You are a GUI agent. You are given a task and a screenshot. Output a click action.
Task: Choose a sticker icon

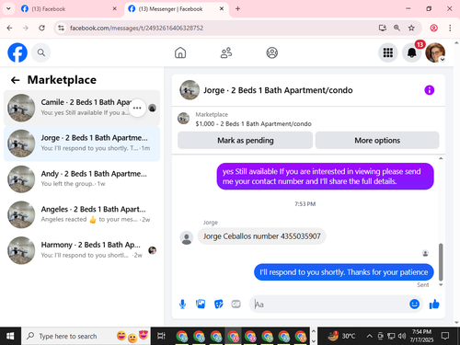tap(218, 304)
